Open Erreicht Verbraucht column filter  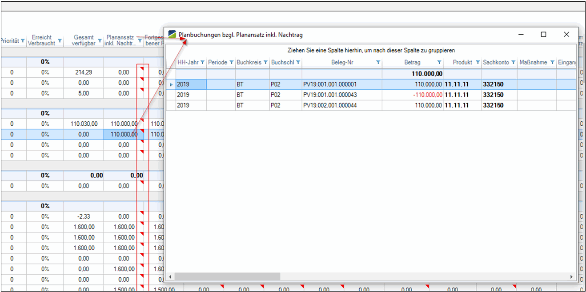(x=60, y=41)
